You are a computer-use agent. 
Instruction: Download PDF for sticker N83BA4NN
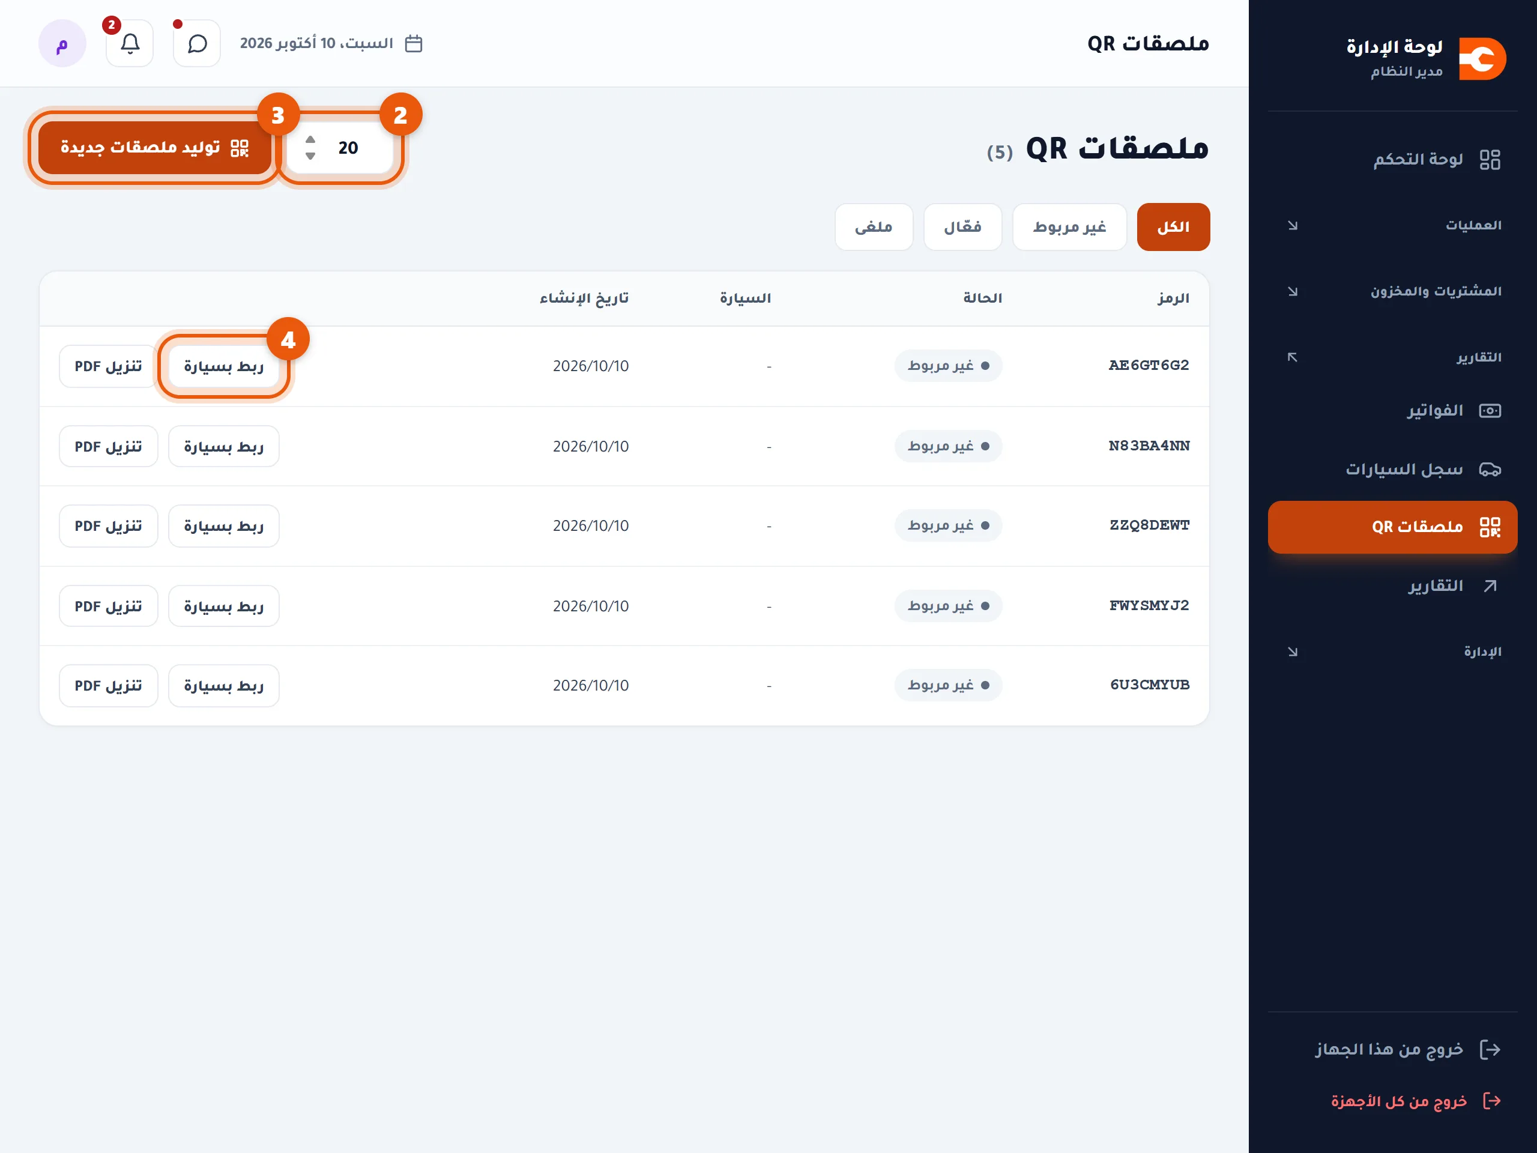[109, 446]
